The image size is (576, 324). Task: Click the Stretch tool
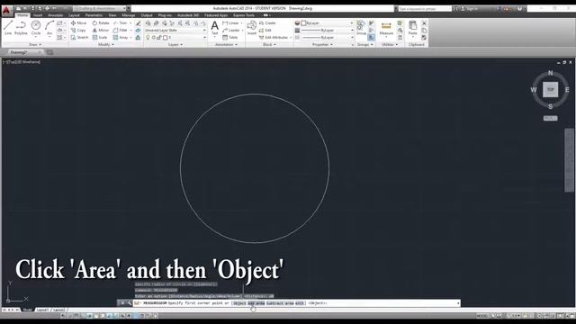[80, 38]
